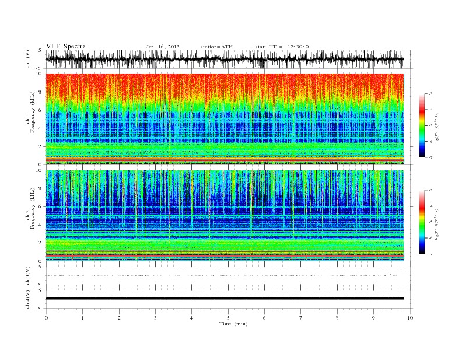The height and width of the screenshot is (357, 462).
Task: Select the date "Jan. 16, 2013"
Action: (163, 47)
